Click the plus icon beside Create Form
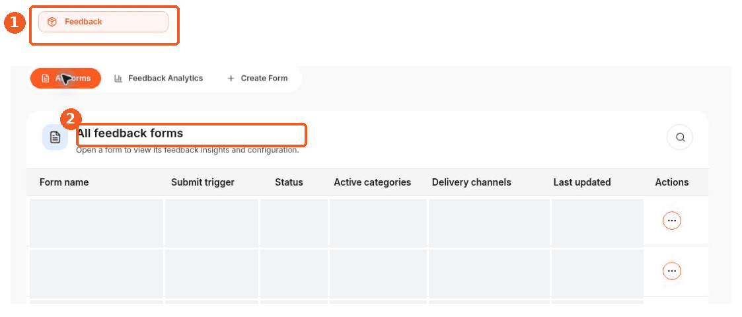The height and width of the screenshot is (317, 742). 231,79
